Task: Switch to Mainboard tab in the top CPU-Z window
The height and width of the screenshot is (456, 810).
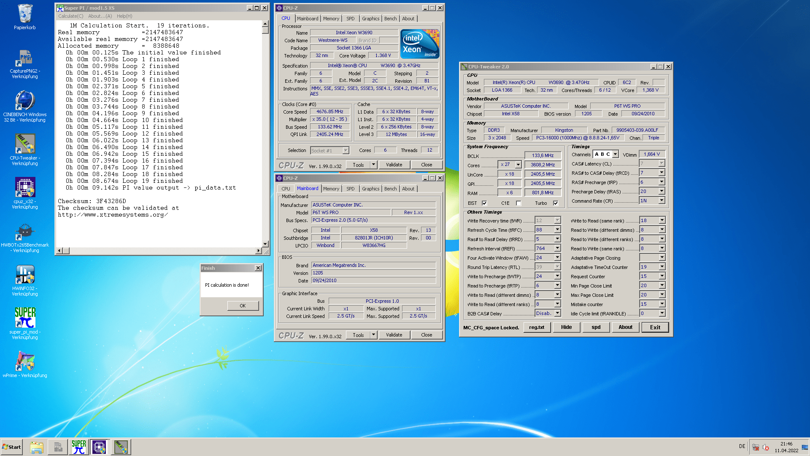Action: coord(308,19)
